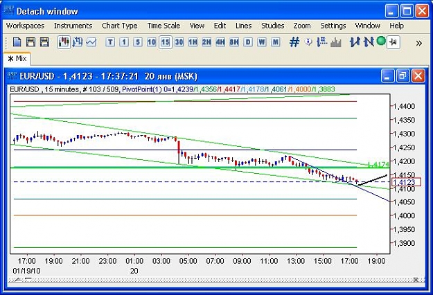This screenshot has height=295, width=433.
Task: Toggle the gray volume histogram icon
Action: pyautogui.click(x=336, y=42)
